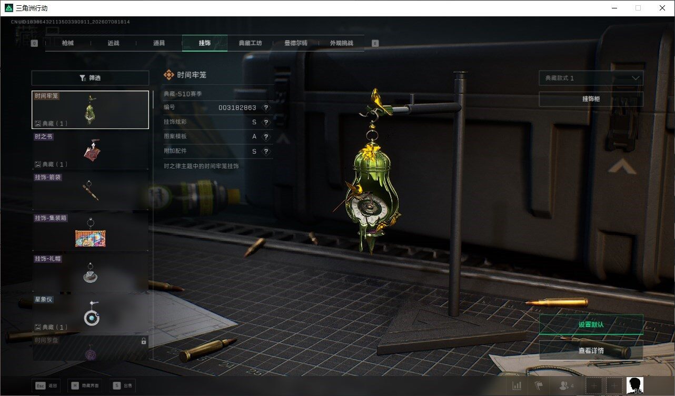Select the 时间牢笼 charm card
The image size is (675, 396).
(90, 110)
